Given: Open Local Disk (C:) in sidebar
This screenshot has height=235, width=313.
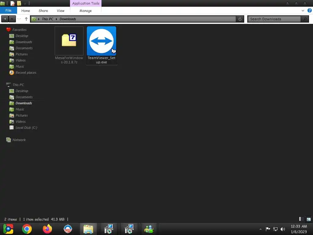Looking at the screenshot, I should pyautogui.click(x=26, y=128).
